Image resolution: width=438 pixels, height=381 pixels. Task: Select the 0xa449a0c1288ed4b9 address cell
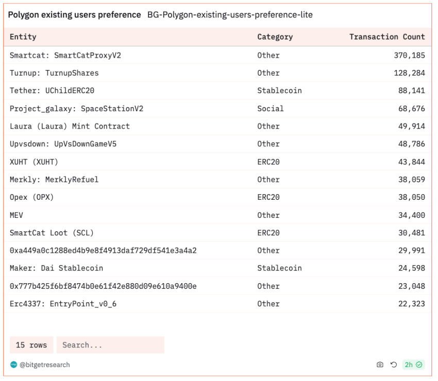[103, 250]
